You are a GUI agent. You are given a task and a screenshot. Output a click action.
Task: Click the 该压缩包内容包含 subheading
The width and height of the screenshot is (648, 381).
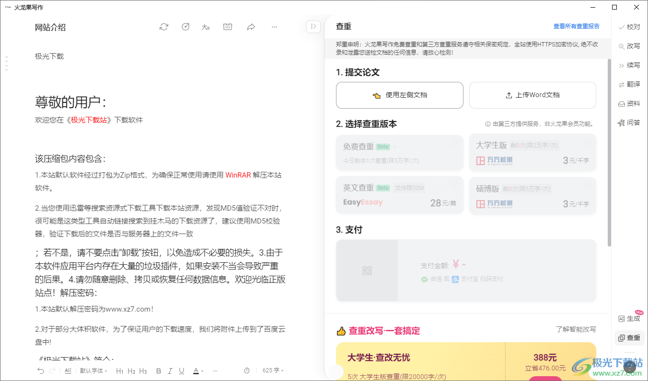tap(70, 159)
